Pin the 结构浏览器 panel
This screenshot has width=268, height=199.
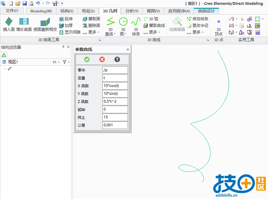tap(64, 47)
